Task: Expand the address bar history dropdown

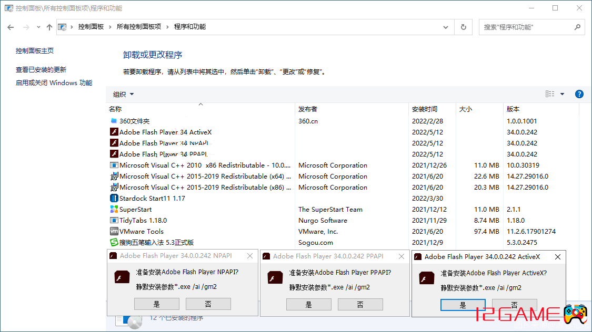Action: 446,27
